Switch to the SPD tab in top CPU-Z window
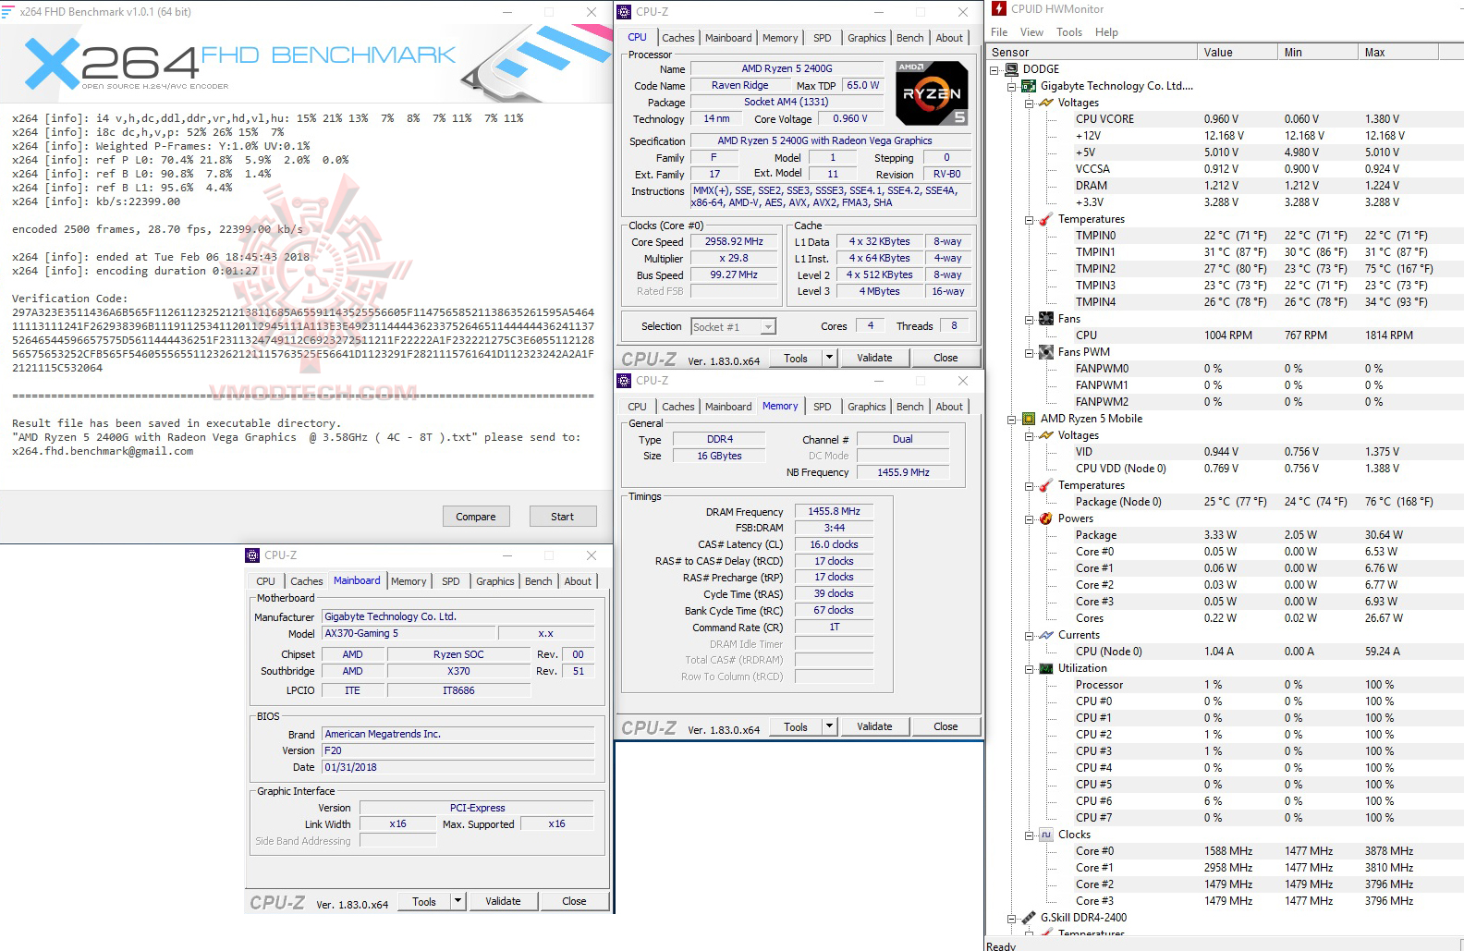This screenshot has height=951, width=1464. [822, 38]
